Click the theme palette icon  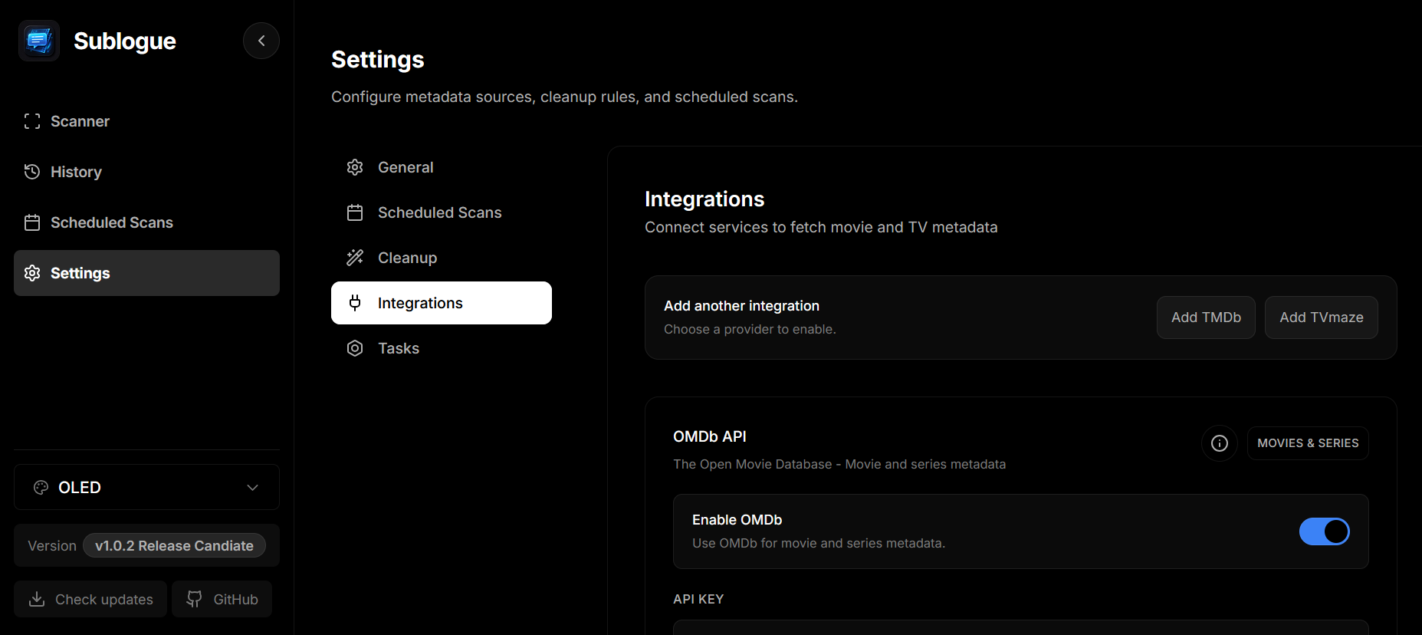[x=41, y=487]
